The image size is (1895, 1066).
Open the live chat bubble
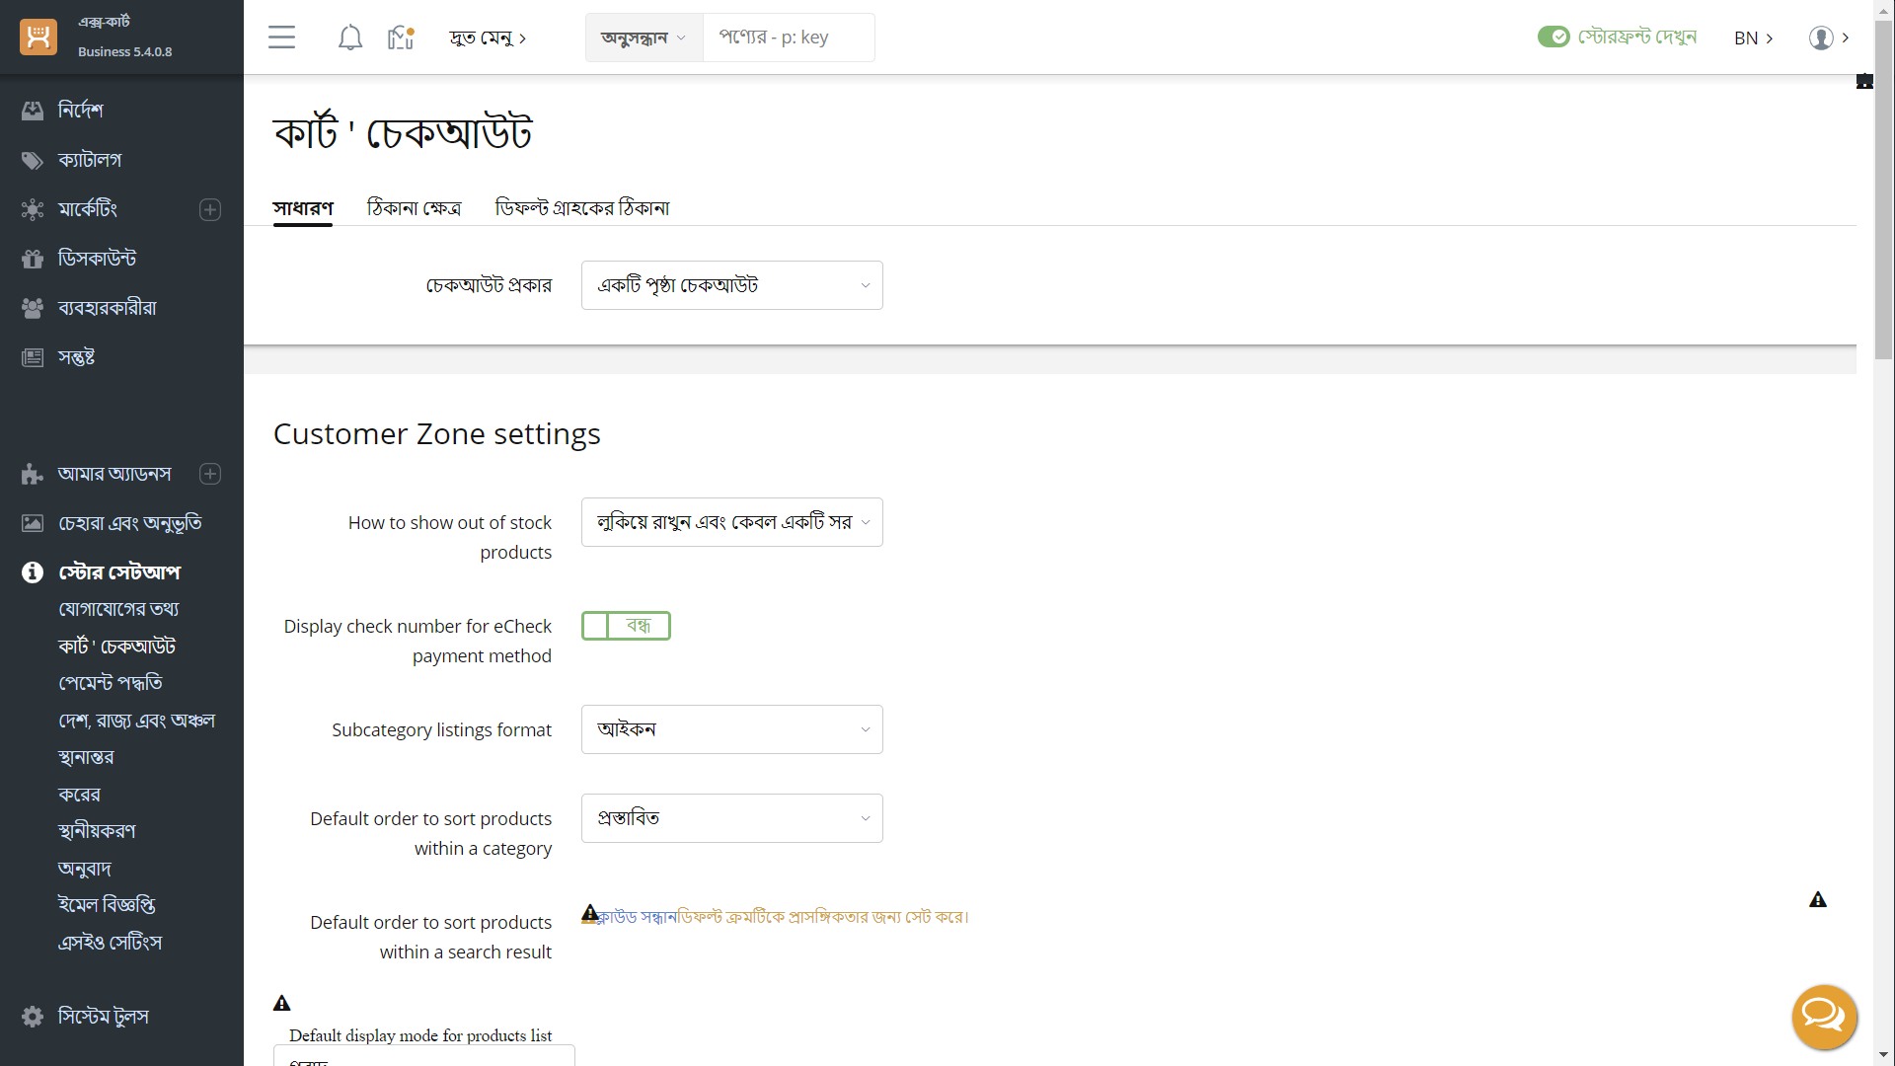point(1824,1016)
